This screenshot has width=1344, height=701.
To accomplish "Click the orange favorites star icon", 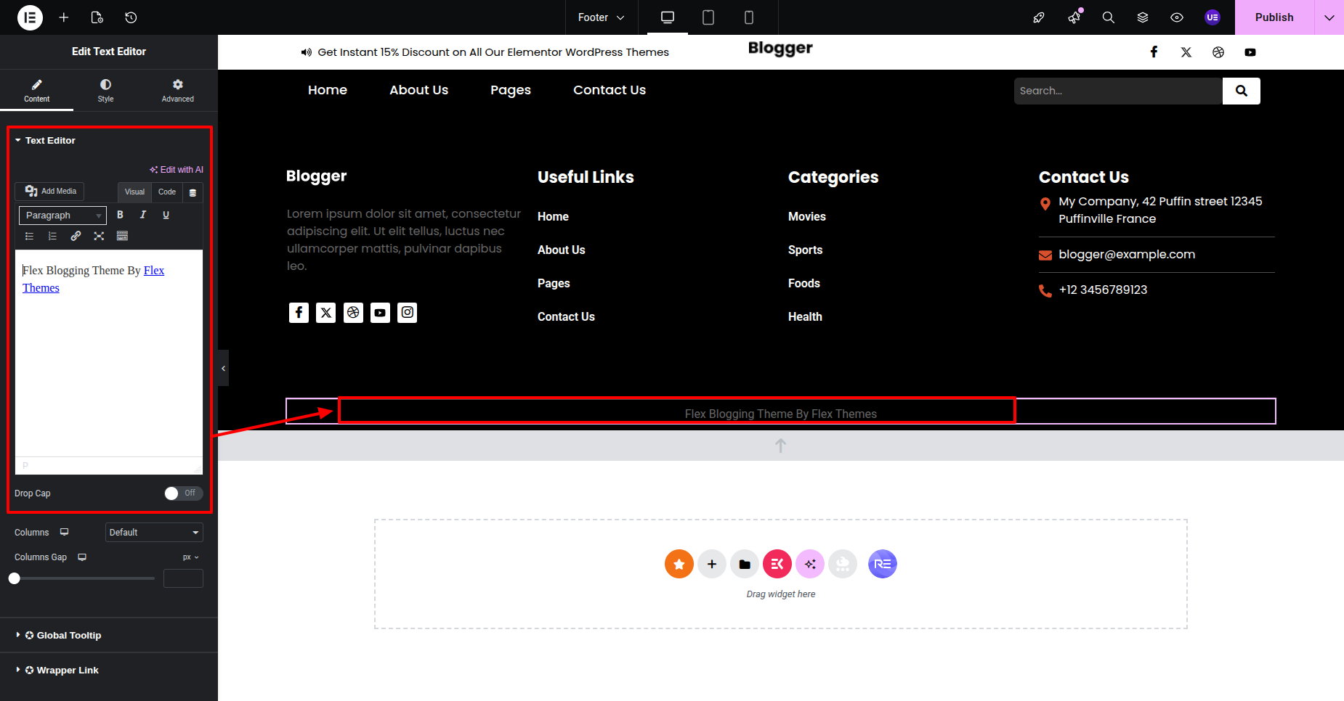I will click(x=679, y=564).
